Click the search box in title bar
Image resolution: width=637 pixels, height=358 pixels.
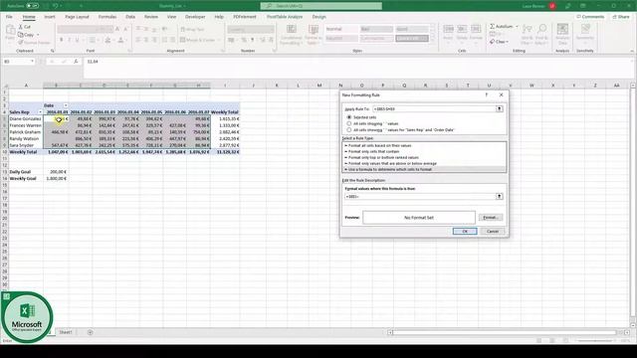[x=320, y=6]
